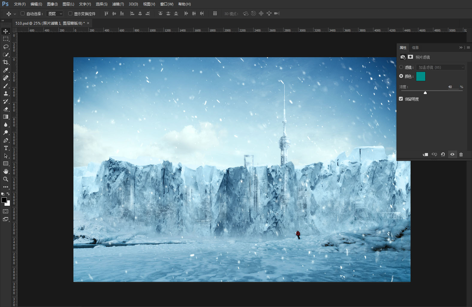This screenshot has height=307, width=472.
Task: Select the Lasso tool
Action: [x=6, y=47]
